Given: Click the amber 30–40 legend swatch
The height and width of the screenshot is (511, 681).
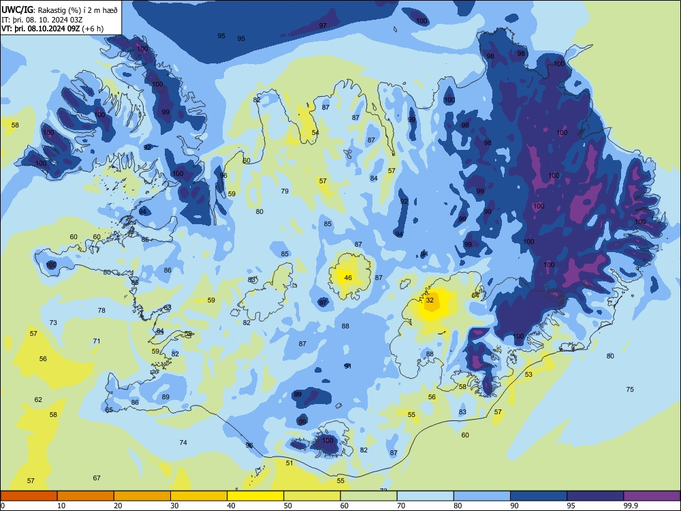Looking at the screenshot, I should pyautogui.click(x=199, y=496).
